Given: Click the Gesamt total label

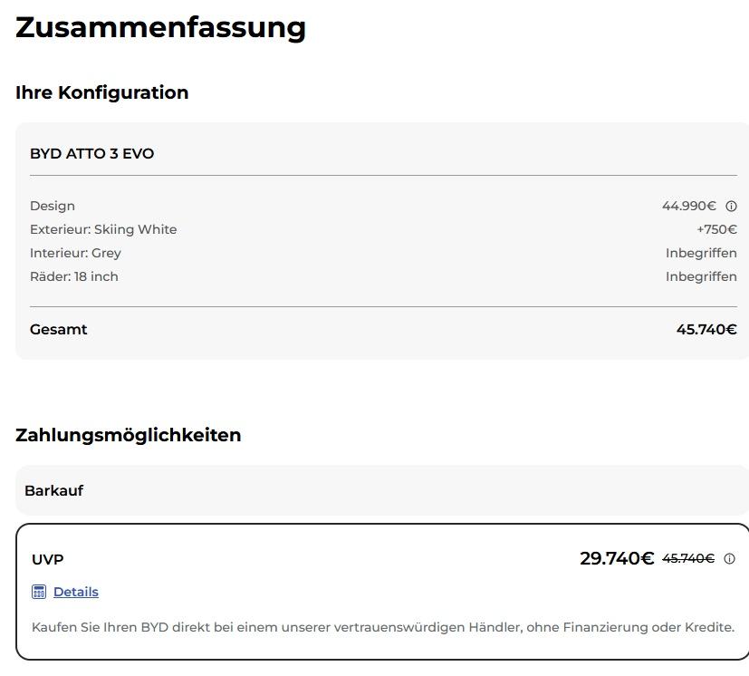Looking at the screenshot, I should [58, 330].
